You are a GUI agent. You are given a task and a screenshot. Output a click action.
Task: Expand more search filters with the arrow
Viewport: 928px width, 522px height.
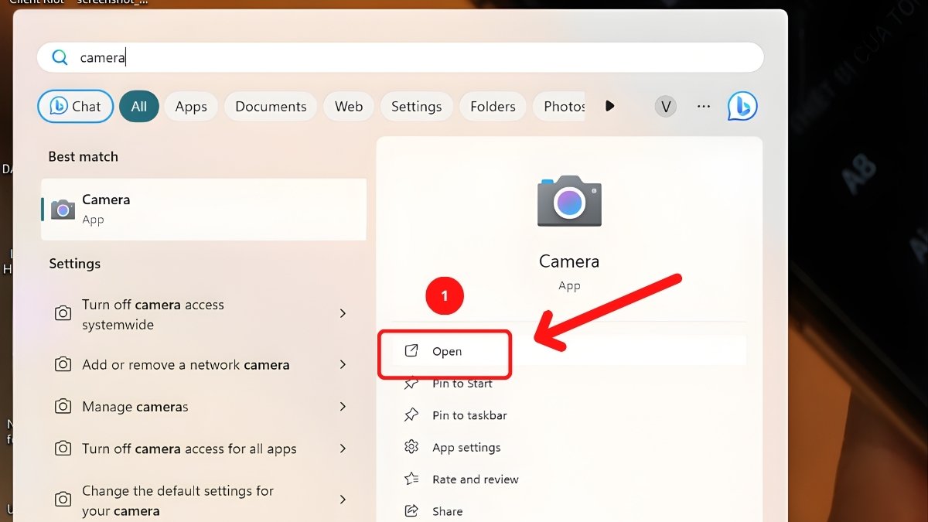click(610, 106)
